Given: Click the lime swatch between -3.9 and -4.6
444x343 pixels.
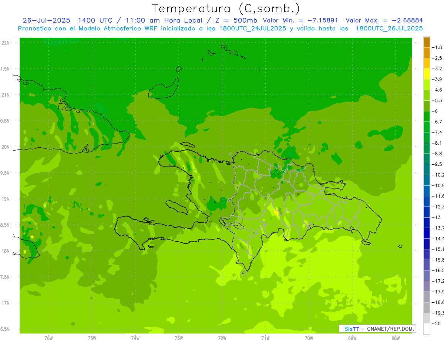Looking at the screenshot, I should click(x=427, y=84).
